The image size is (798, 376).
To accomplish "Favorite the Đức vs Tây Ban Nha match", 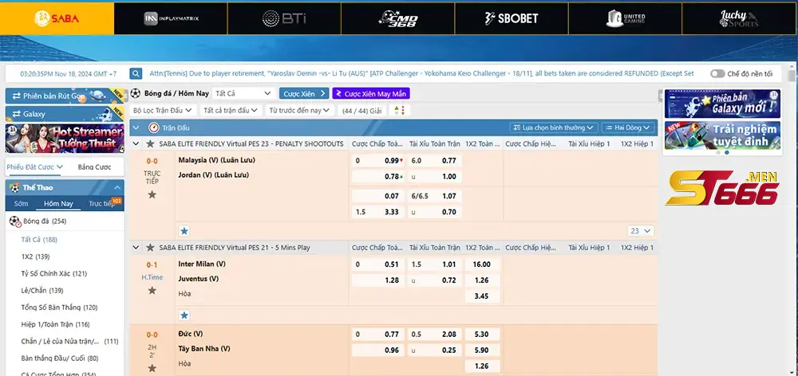I will pyautogui.click(x=152, y=368).
